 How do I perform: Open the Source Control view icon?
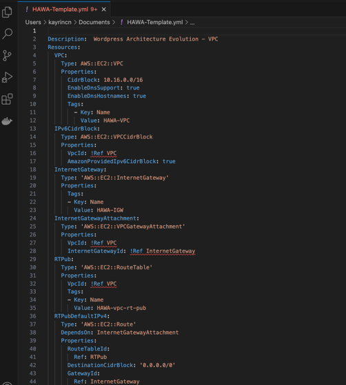point(7,56)
